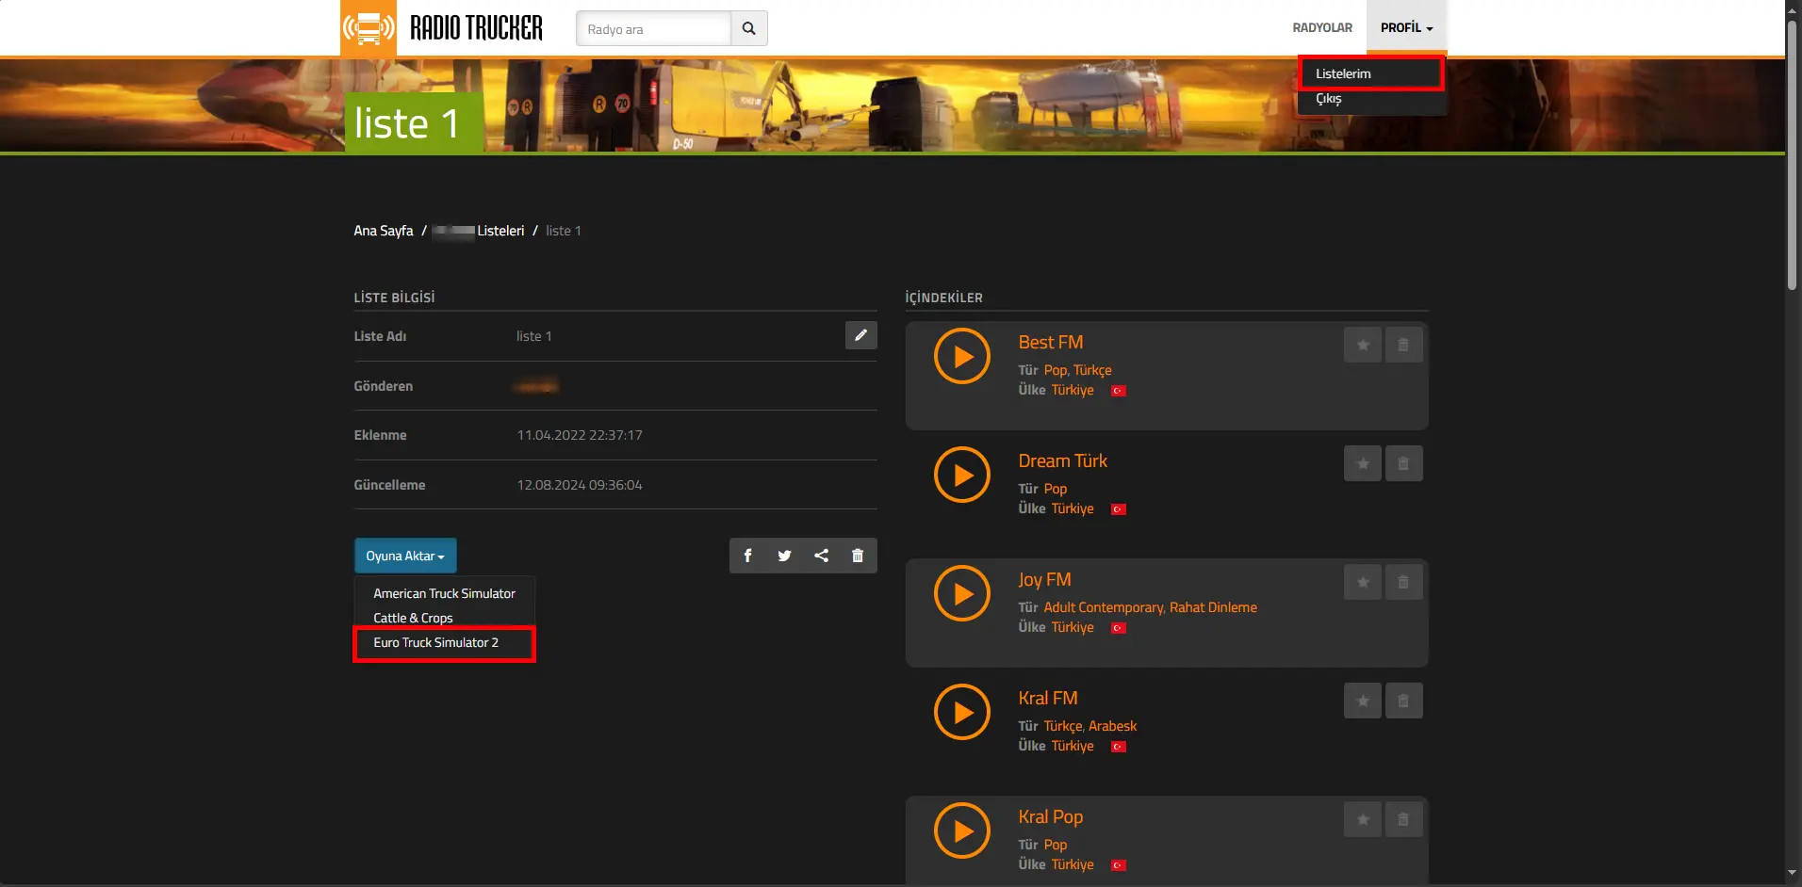Viewport: 1802px width, 887px height.
Task: Click Turkey flag next to Joy FM
Action: [1119, 628]
